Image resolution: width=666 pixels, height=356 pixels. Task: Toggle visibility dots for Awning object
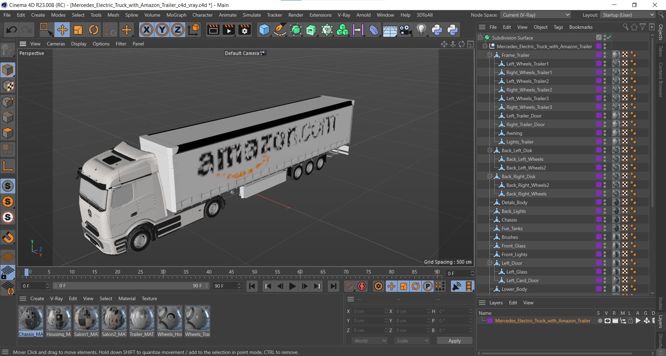point(605,133)
